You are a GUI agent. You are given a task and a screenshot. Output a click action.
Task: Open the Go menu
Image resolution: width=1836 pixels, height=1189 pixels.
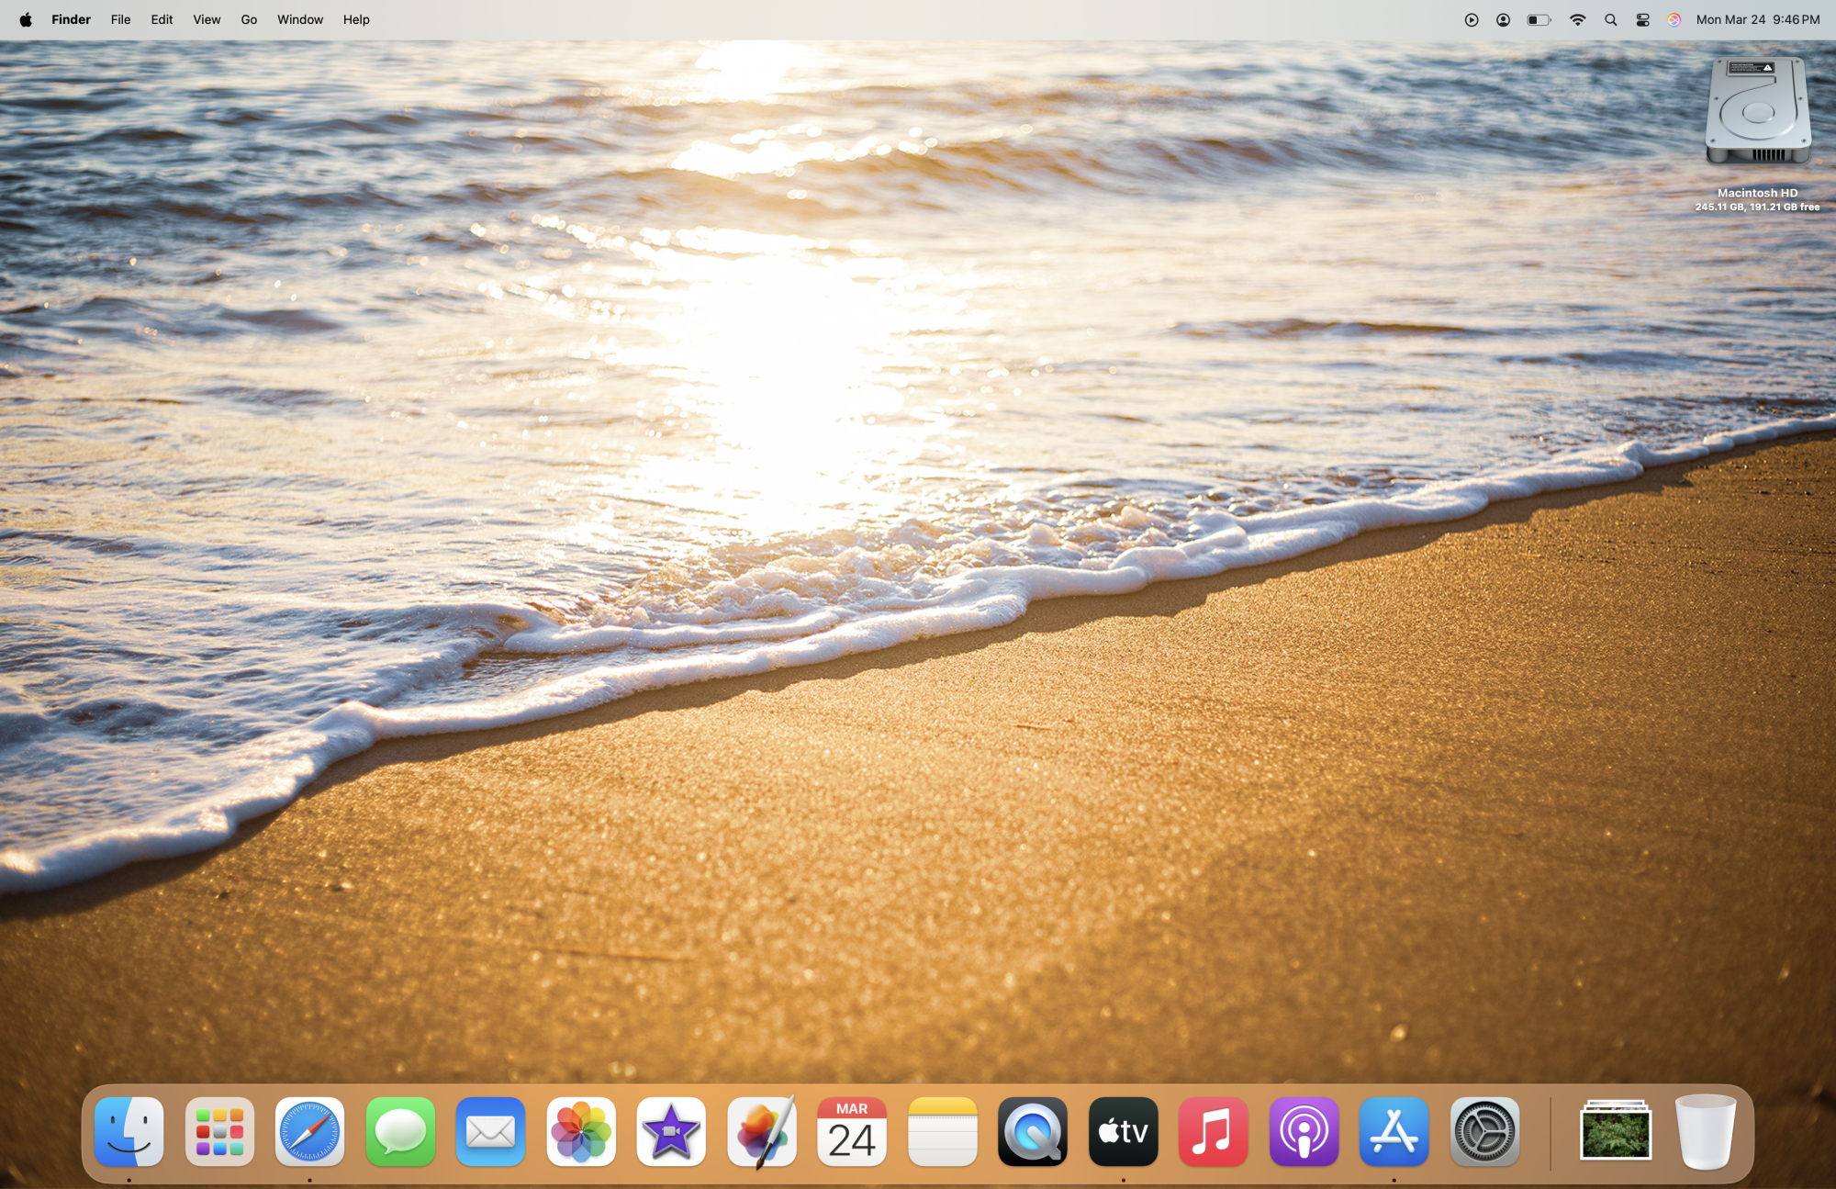coord(249,19)
